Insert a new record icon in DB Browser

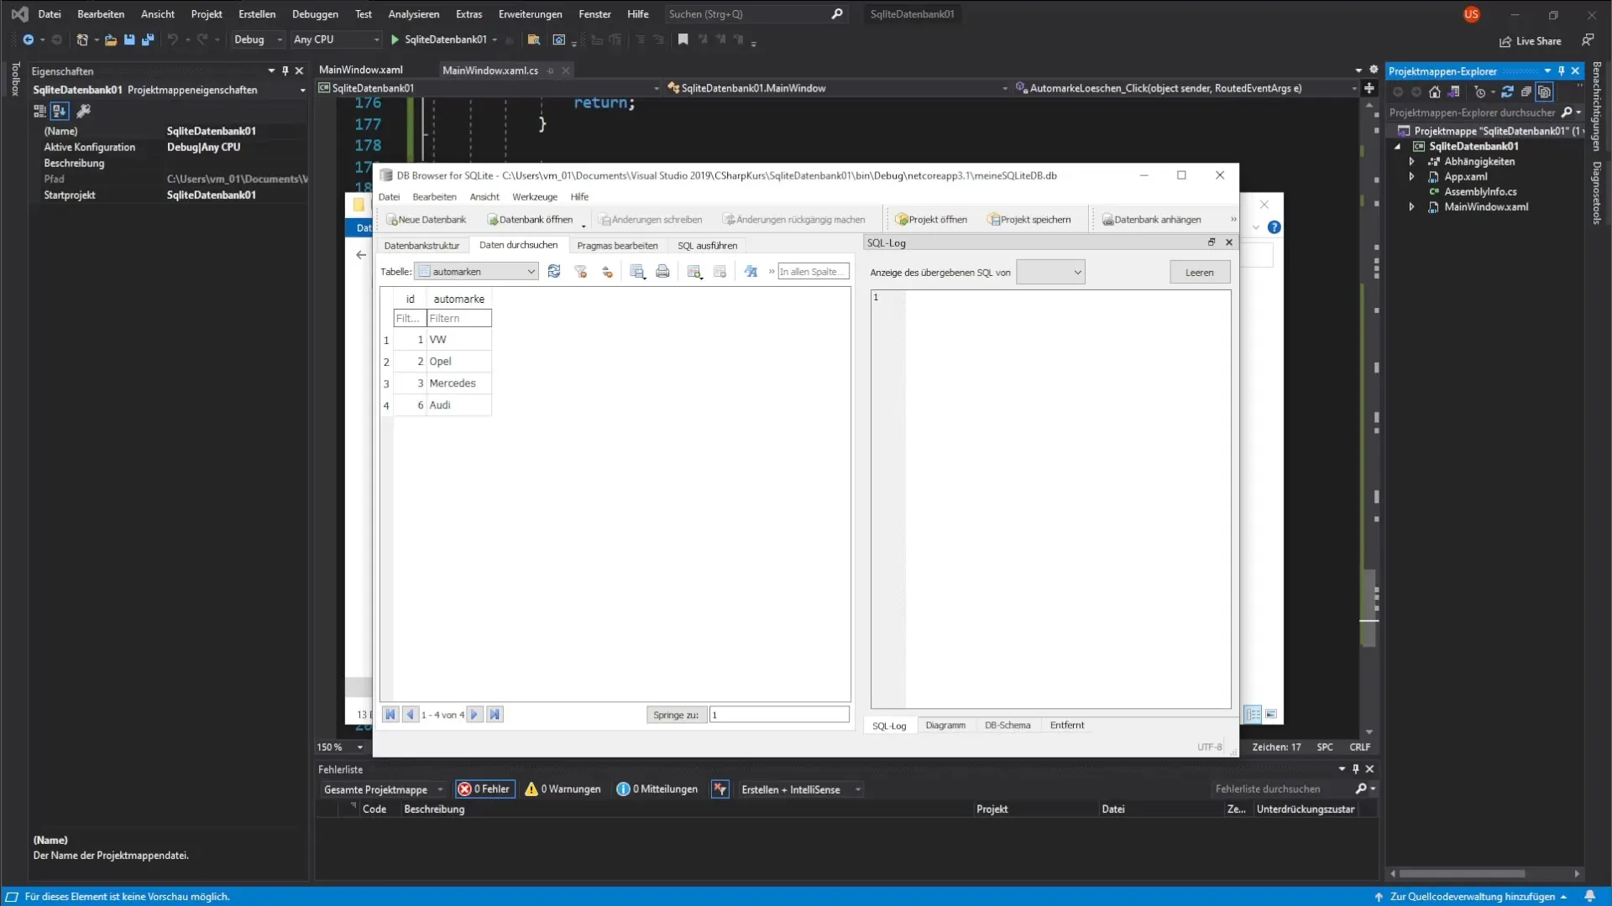click(694, 271)
